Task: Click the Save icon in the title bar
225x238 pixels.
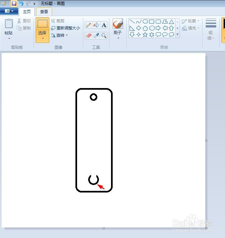Action: pos(14,3)
